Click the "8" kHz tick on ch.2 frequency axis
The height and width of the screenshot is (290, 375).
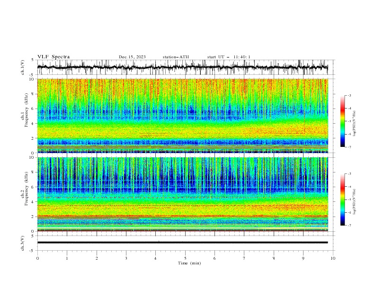(x=33, y=172)
